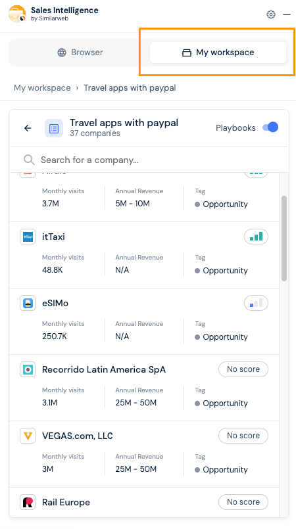Open the eSIMo score bars indicator

coord(256,304)
